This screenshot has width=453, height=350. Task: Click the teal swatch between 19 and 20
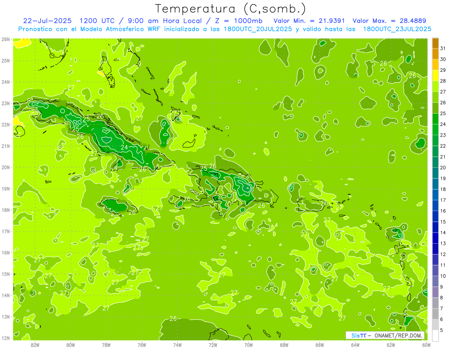[435, 173]
